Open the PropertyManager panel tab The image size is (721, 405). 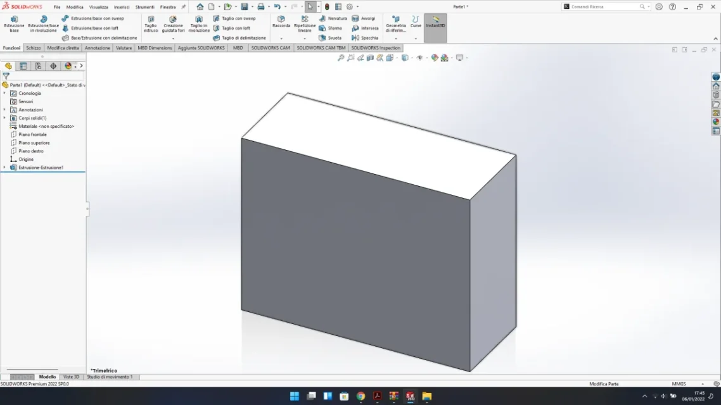(23, 66)
